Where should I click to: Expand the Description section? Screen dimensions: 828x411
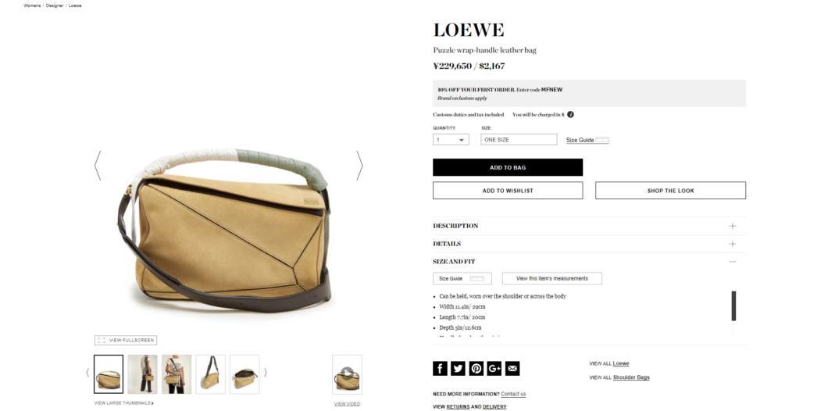(x=589, y=226)
